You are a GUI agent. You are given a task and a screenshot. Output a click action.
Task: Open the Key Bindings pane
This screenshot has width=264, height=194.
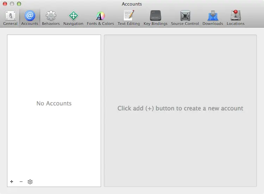click(155, 18)
